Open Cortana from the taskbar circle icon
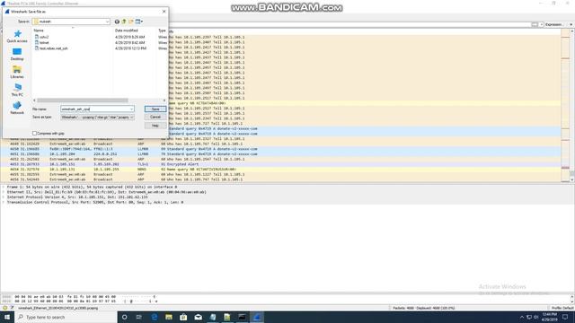 pos(125,317)
